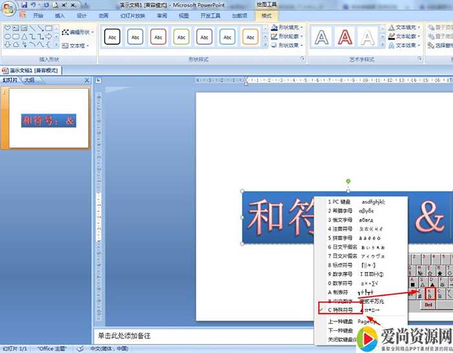This screenshot has width=453, height=353.
Task: Click the 选择窗格 button in ribbon
Action: [441, 45]
